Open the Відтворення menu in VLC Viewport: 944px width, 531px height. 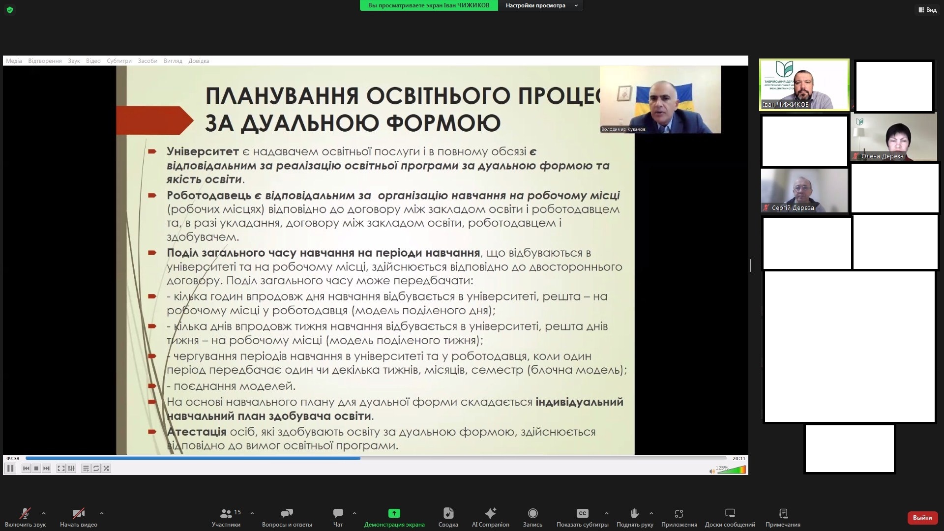coord(45,61)
